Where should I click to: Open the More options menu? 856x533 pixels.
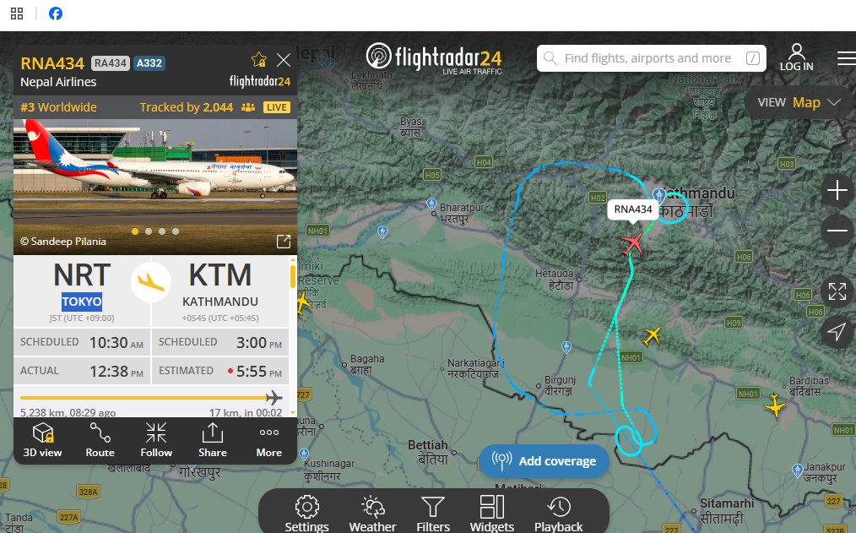(x=269, y=439)
